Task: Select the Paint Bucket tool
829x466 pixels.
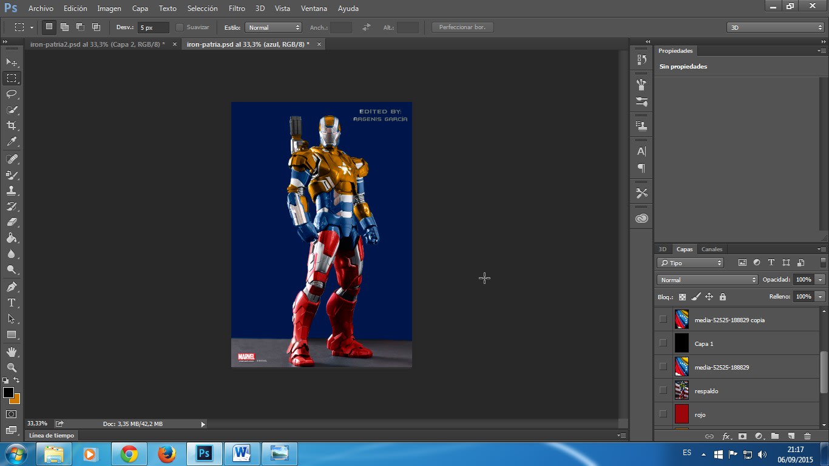Action: pyautogui.click(x=12, y=238)
